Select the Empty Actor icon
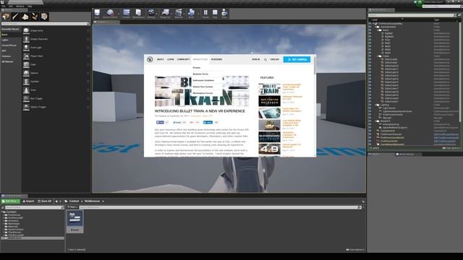463x260 pixels. (26, 30)
